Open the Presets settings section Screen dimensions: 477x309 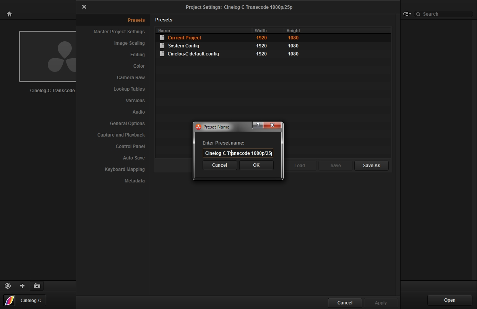click(136, 20)
